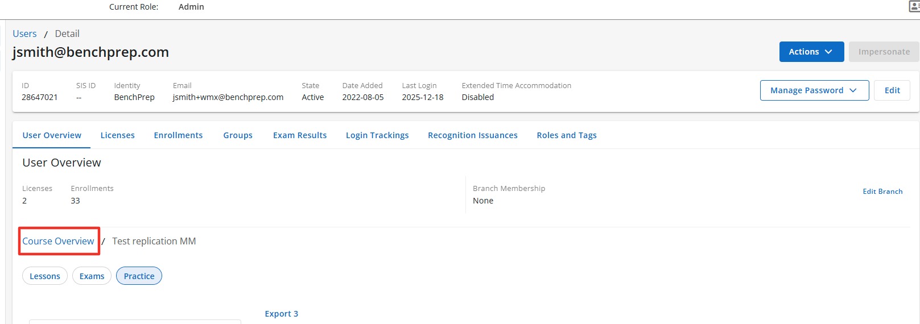Switch to the Groups tab

click(x=238, y=135)
